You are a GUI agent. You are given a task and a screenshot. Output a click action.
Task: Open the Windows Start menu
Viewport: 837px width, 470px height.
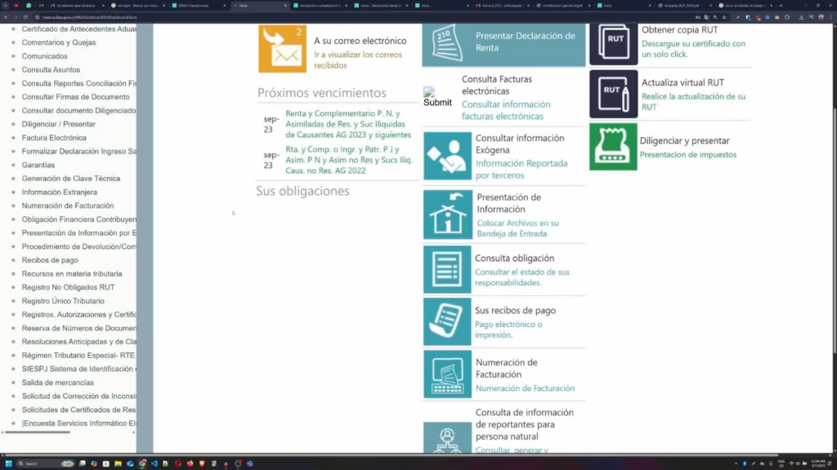[8, 463]
